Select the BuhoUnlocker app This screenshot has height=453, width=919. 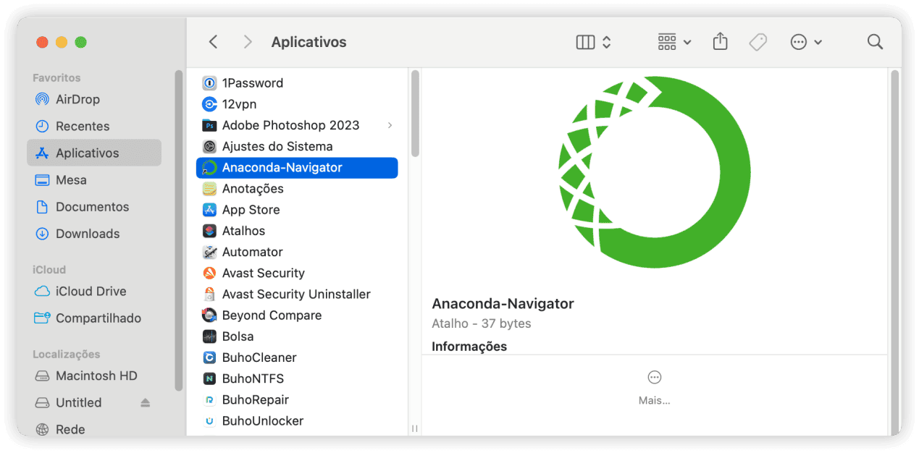click(x=297, y=420)
